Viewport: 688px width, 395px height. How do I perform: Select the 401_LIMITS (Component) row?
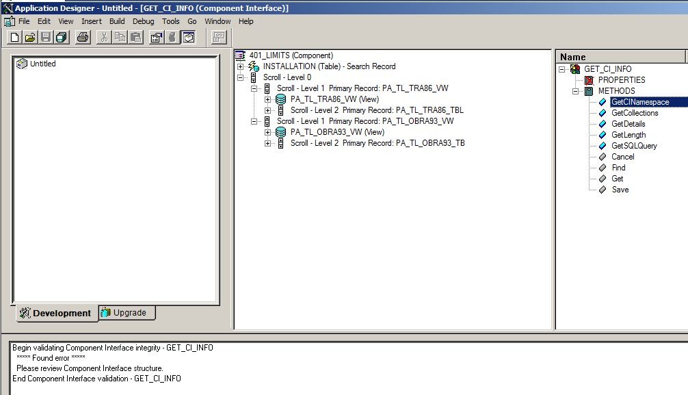point(291,55)
